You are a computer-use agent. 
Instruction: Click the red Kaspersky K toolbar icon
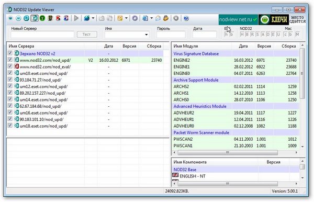click(x=58, y=18)
